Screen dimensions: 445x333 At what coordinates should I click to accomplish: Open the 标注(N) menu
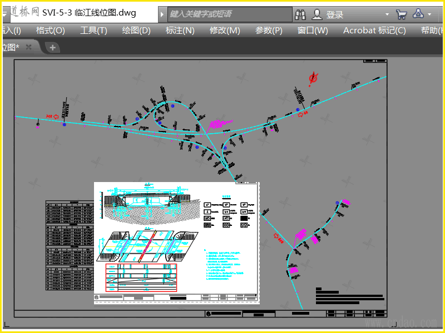(180, 31)
